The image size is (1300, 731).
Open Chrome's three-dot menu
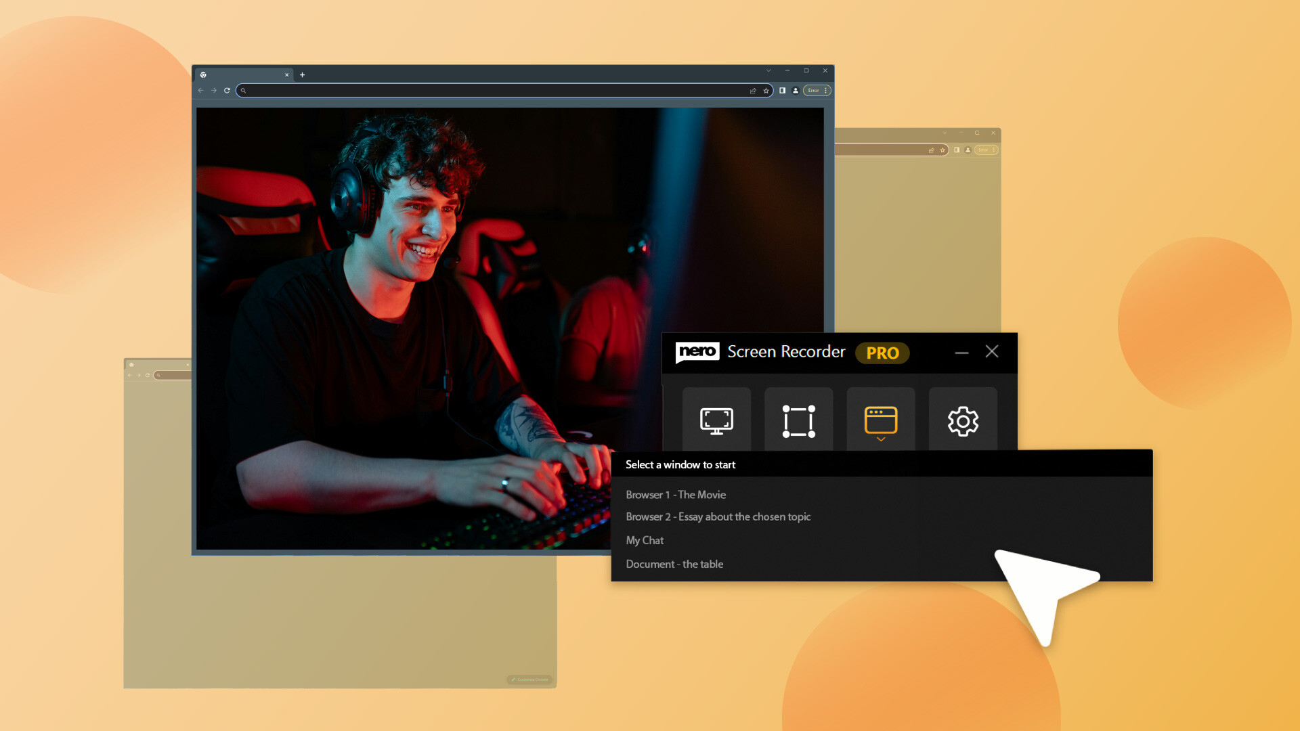pos(825,90)
